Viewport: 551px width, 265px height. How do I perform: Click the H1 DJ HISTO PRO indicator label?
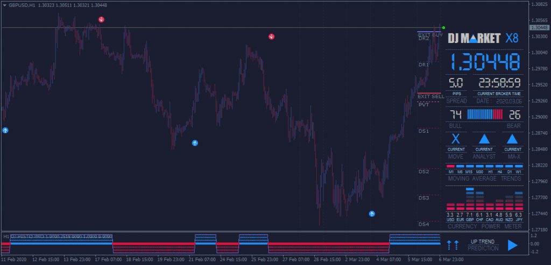pos(58,237)
